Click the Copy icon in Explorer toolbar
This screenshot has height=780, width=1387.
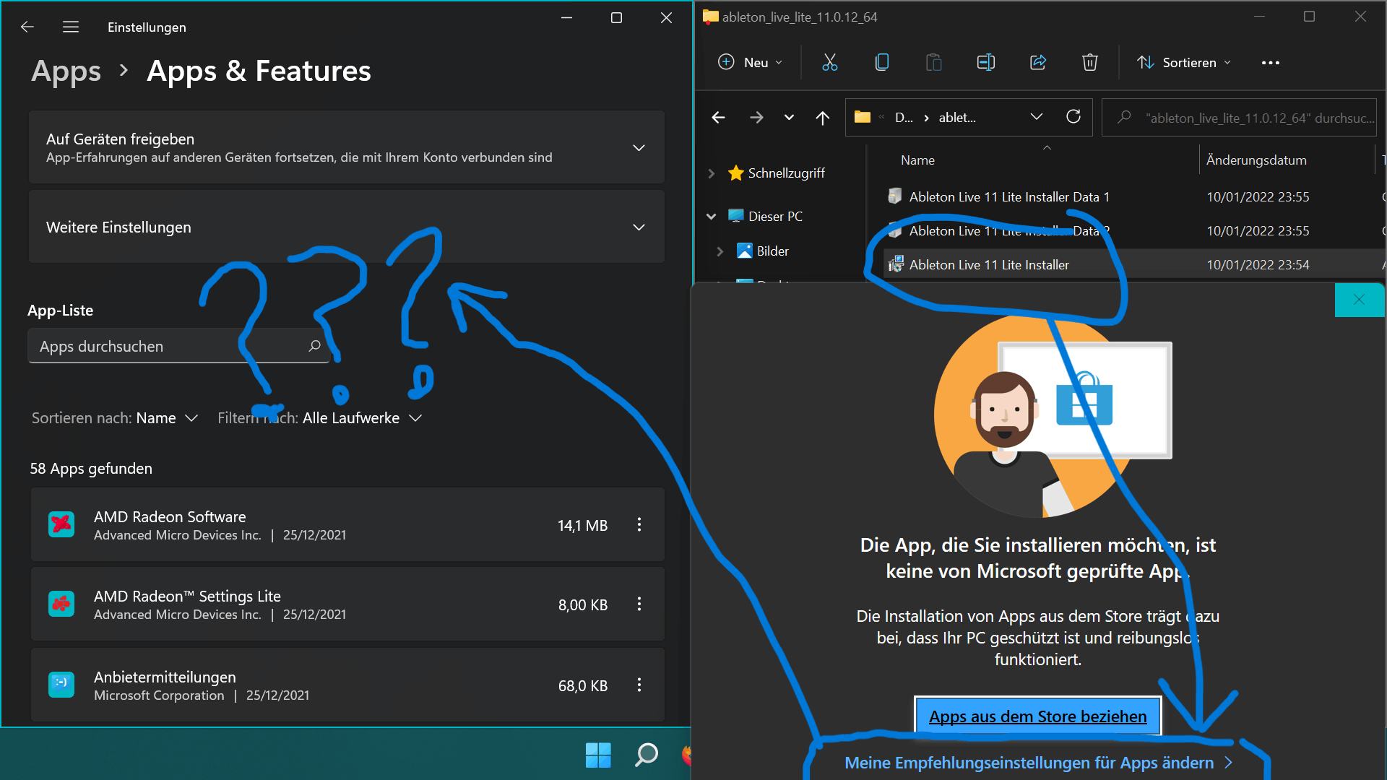(x=881, y=63)
